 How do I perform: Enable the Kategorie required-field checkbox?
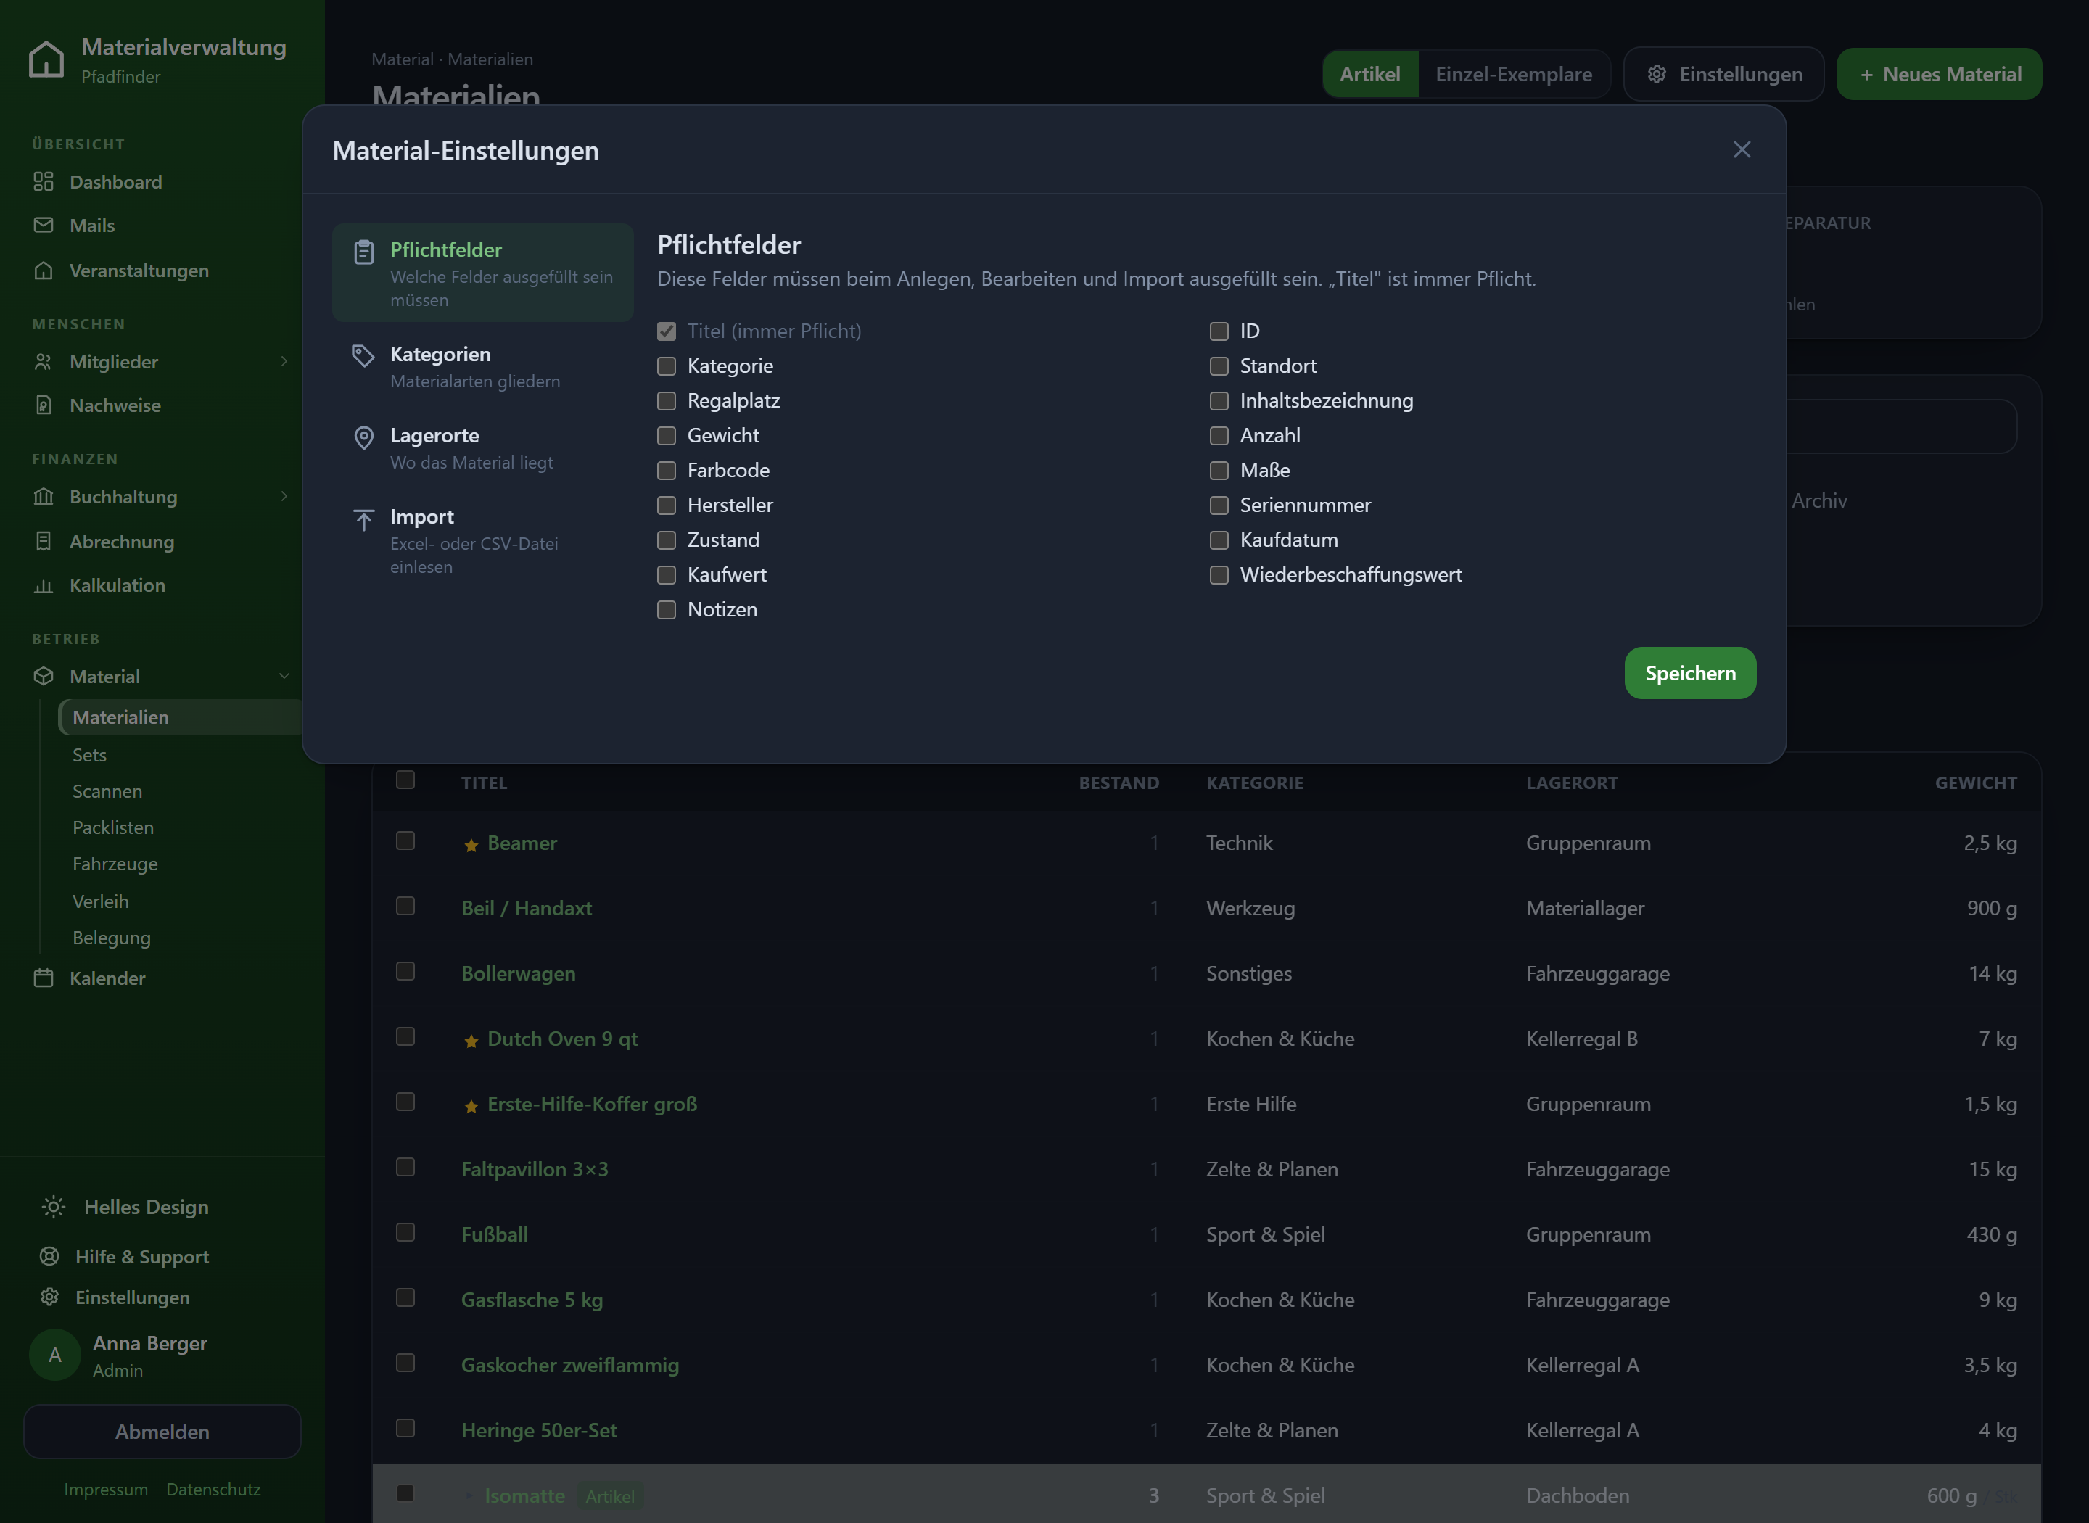click(667, 366)
